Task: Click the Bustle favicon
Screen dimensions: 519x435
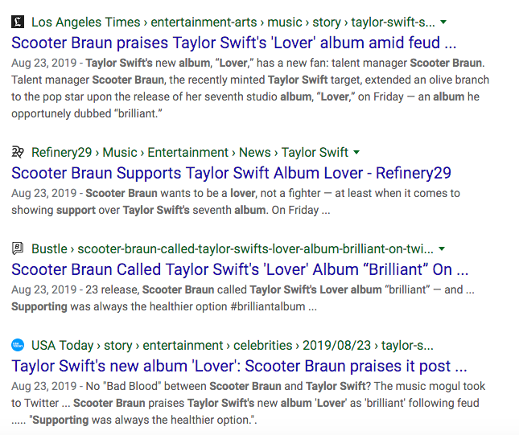Action: pos(18,248)
